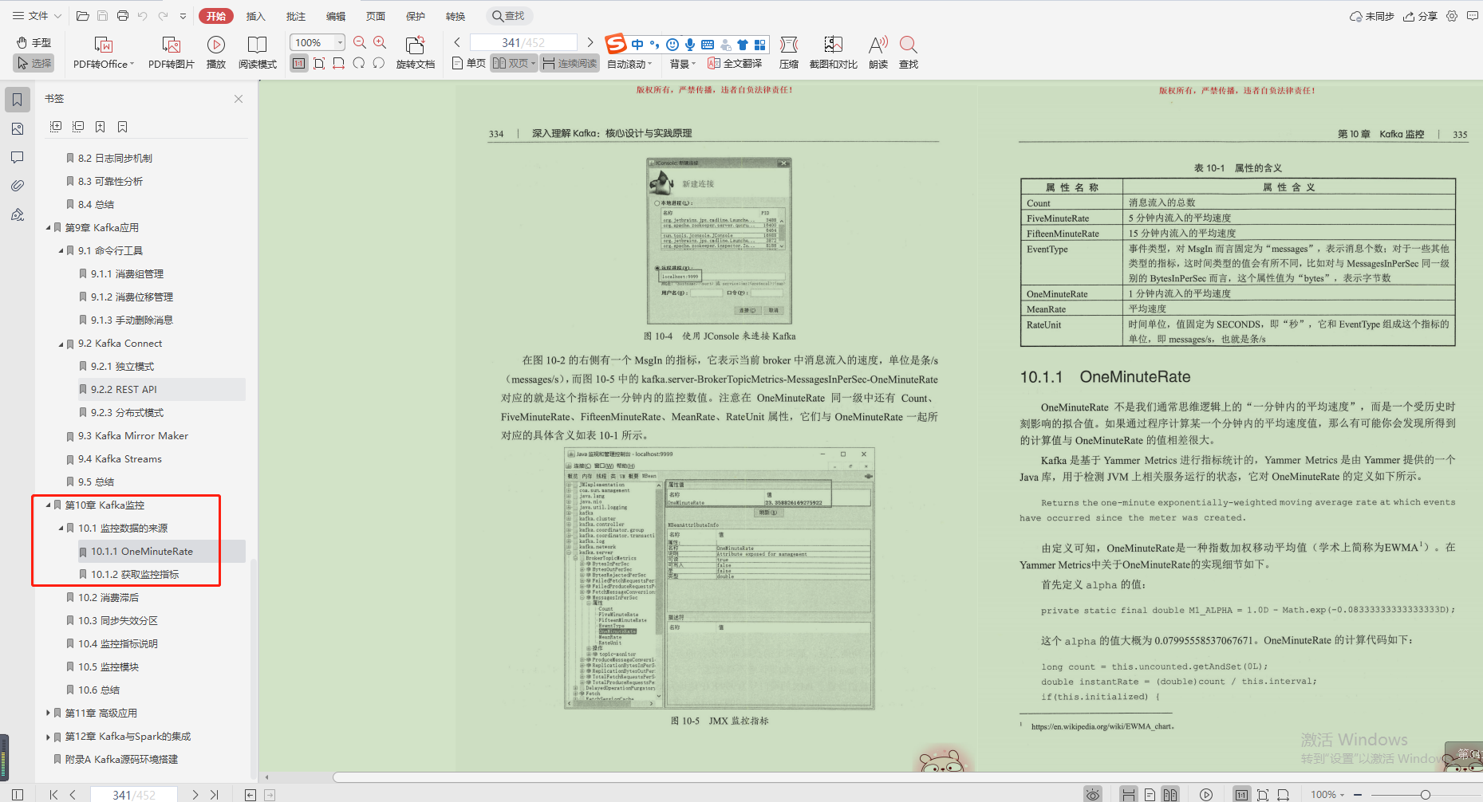This screenshot has width=1483, height=802.
Task: Switch to the 批注 tab
Action: tap(295, 16)
